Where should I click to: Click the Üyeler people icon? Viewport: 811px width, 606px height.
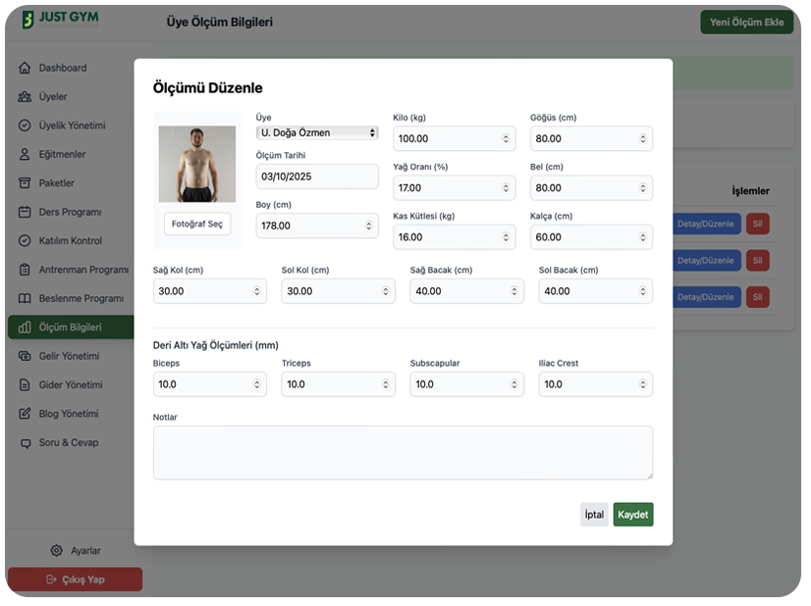click(x=25, y=97)
